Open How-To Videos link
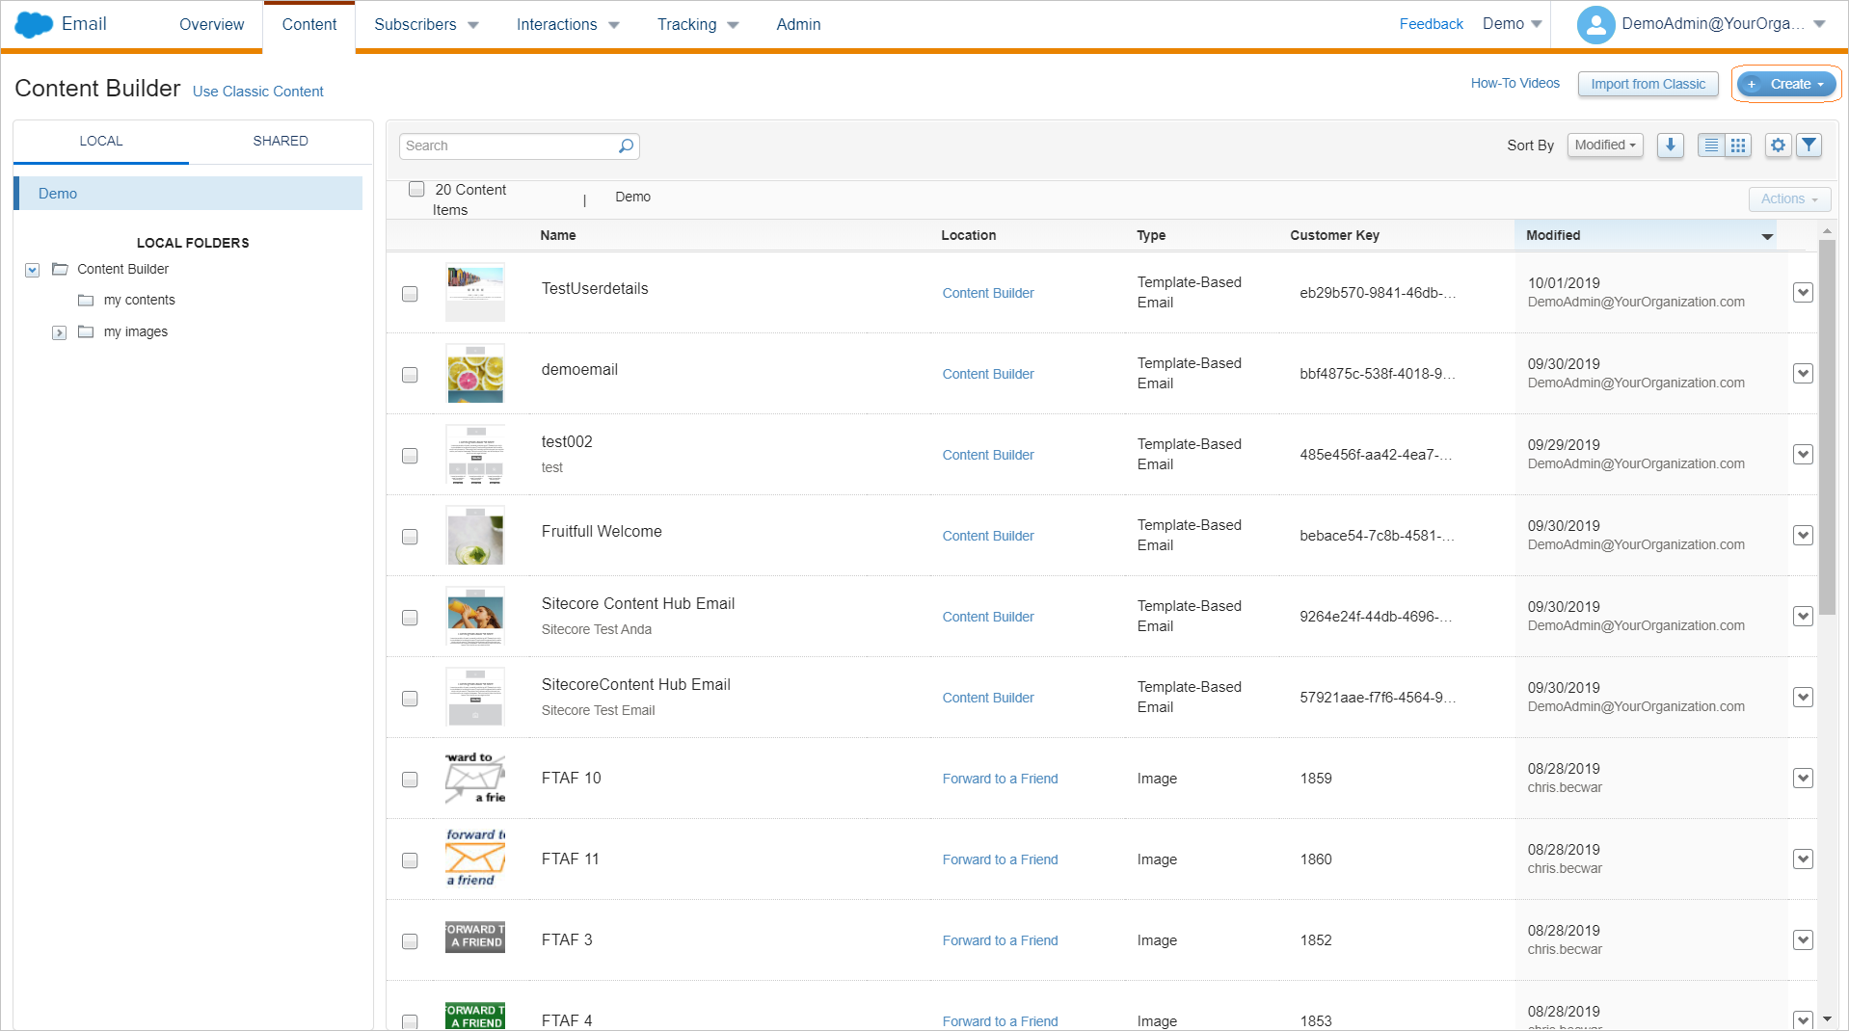 click(1514, 84)
